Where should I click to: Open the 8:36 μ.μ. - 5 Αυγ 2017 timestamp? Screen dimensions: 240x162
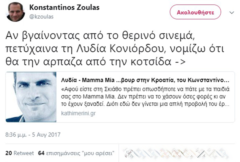(x=33, y=134)
